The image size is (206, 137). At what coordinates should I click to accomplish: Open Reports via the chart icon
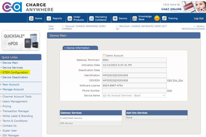(49, 18)
